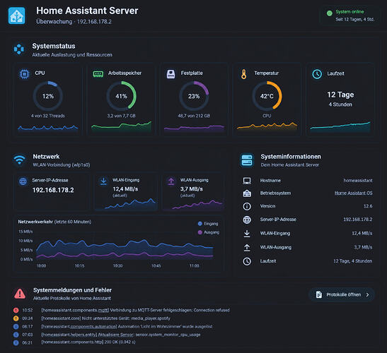
Task: Click the blue info icon at 07:03
Action: tap(16, 335)
